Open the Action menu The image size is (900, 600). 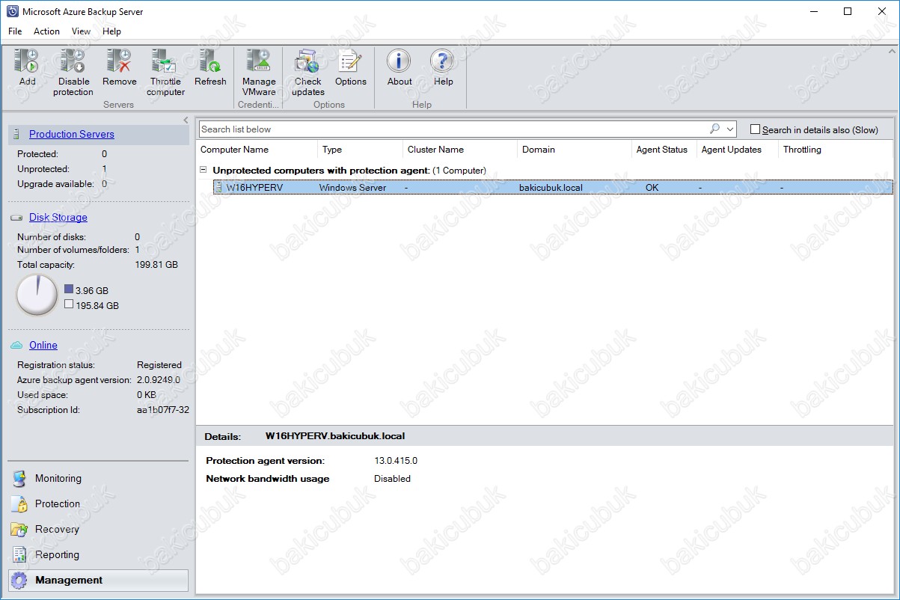point(46,31)
